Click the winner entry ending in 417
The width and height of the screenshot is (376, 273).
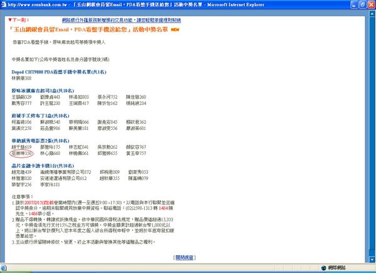(x=79, y=104)
